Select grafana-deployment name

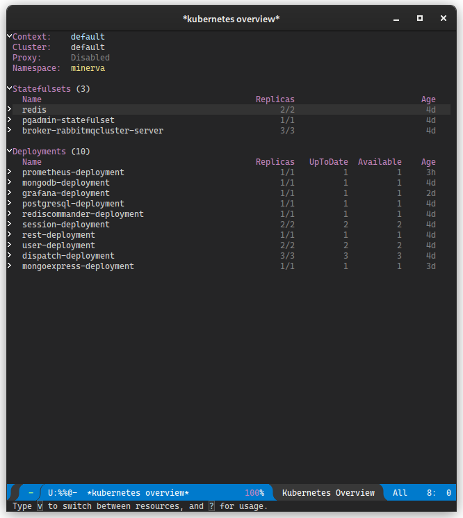pyautogui.click(x=66, y=193)
